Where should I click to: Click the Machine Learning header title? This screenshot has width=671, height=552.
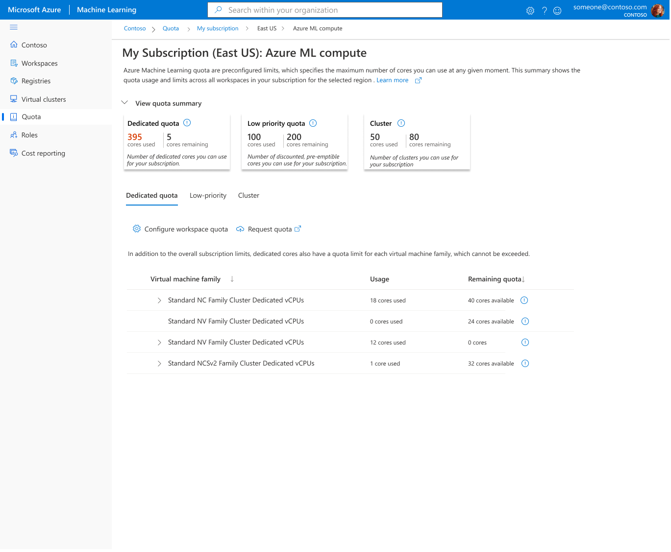pyautogui.click(x=106, y=10)
